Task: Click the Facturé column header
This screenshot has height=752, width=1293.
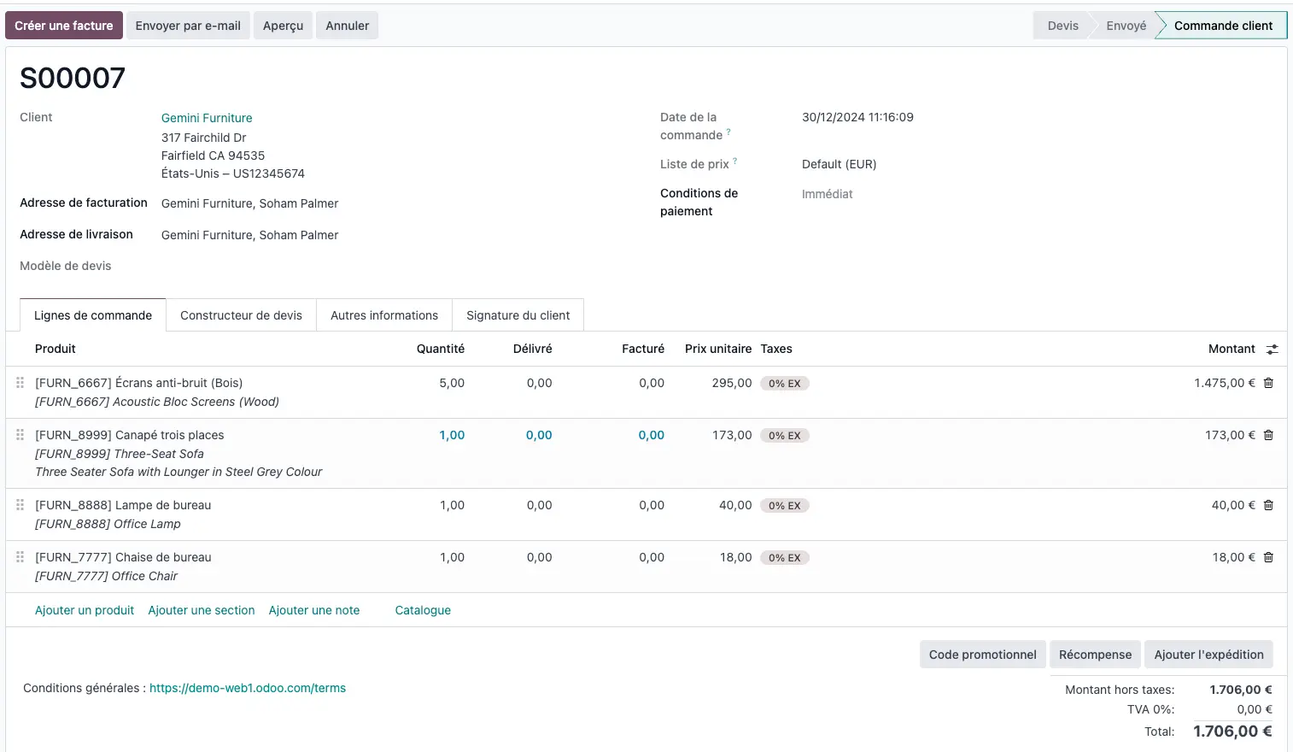Action: (x=643, y=349)
